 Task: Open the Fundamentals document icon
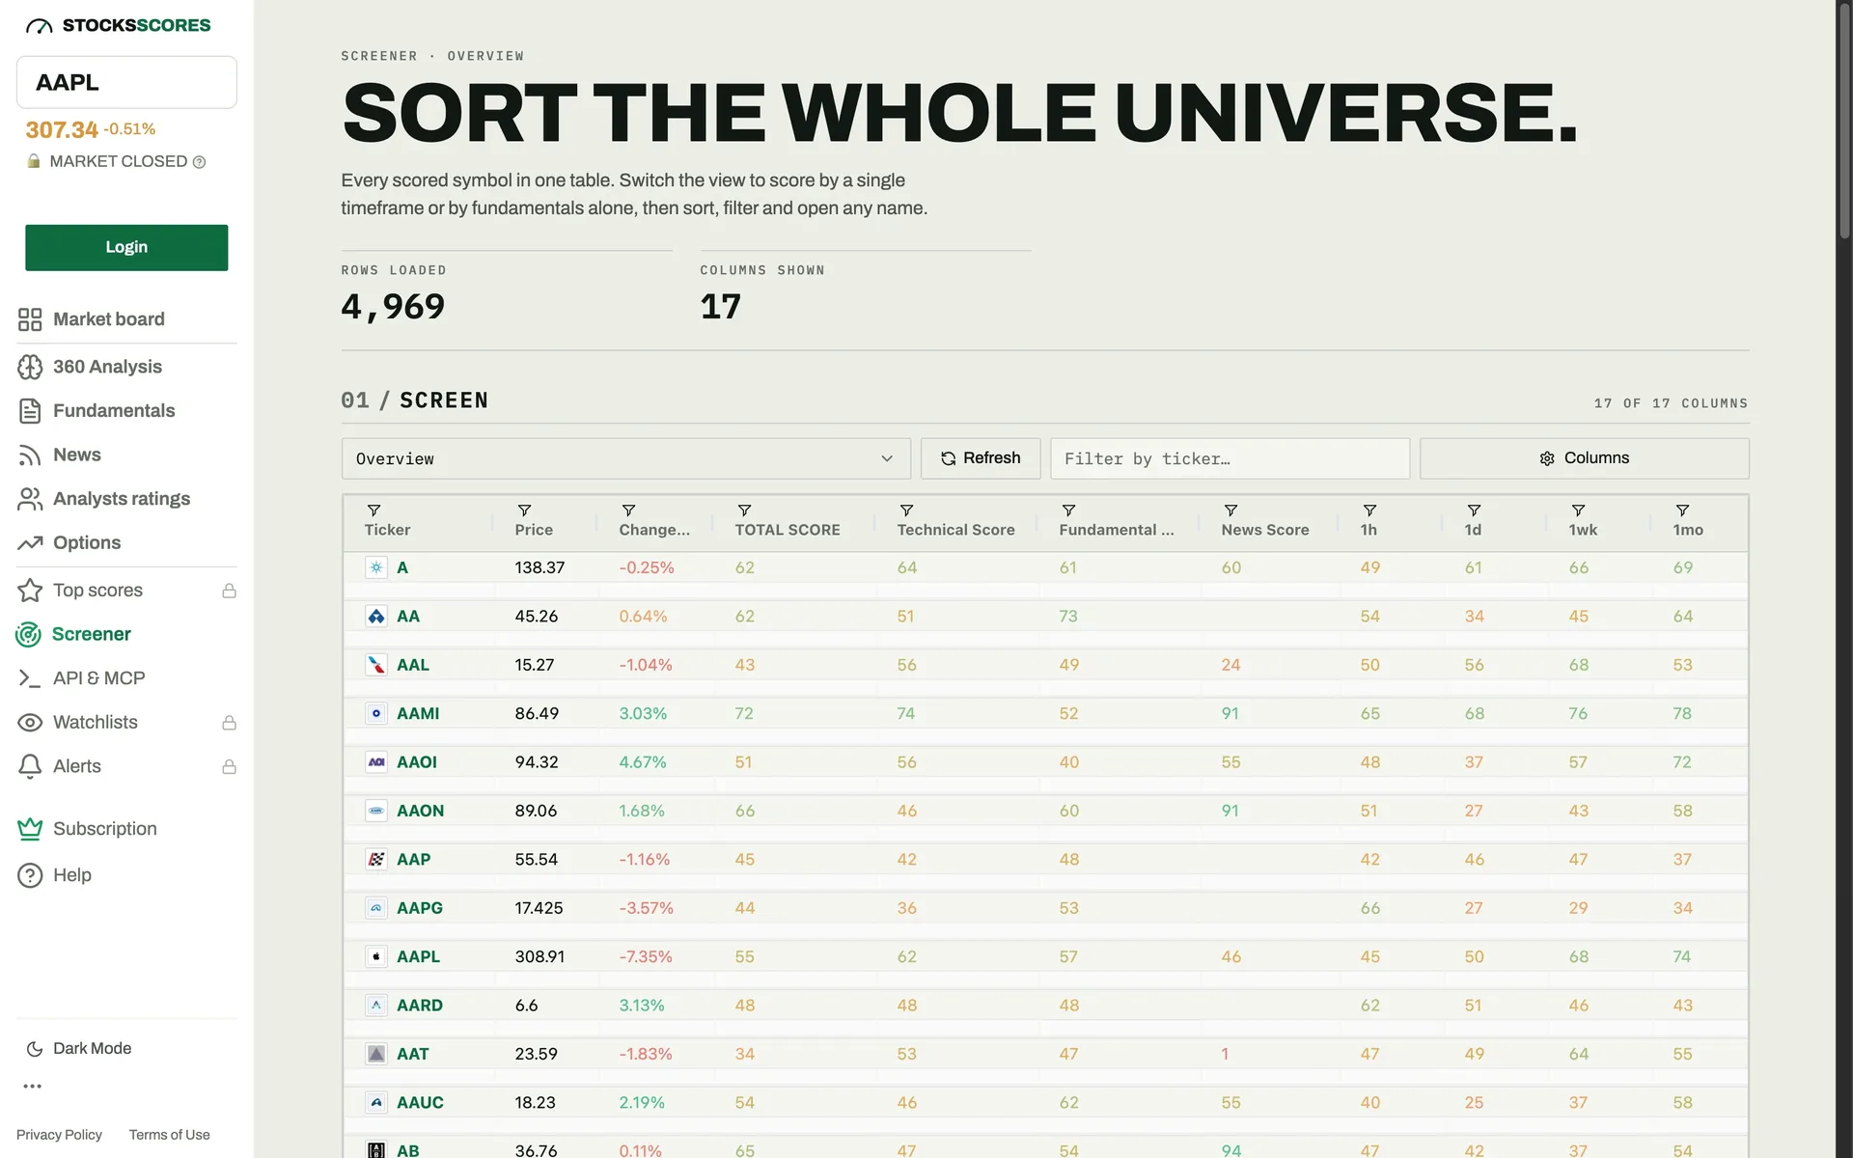pyautogui.click(x=30, y=411)
